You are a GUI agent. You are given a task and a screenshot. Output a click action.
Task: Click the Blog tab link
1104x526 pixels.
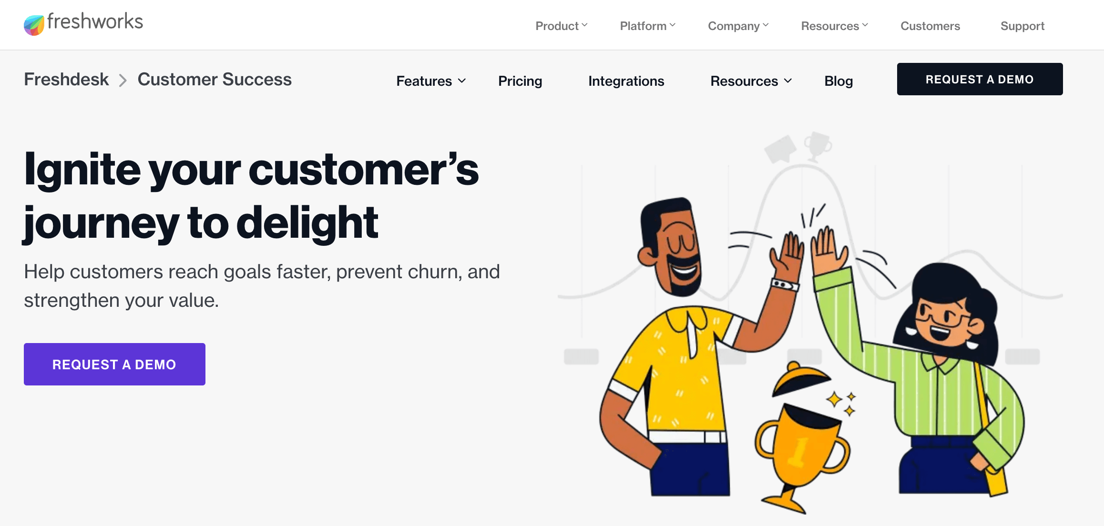[x=838, y=80]
